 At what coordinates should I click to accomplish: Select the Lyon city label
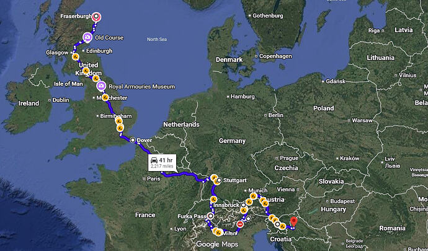pyautogui.click(x=180, y=229)
